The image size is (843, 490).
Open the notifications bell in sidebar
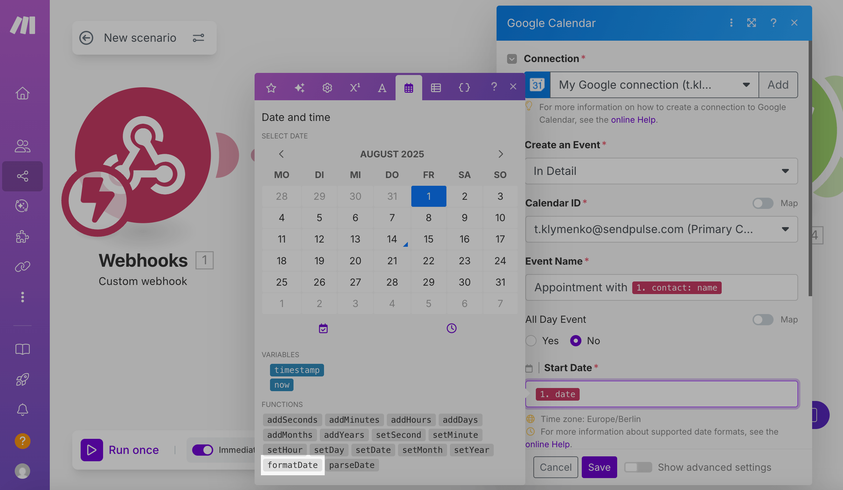coord(22,409)
